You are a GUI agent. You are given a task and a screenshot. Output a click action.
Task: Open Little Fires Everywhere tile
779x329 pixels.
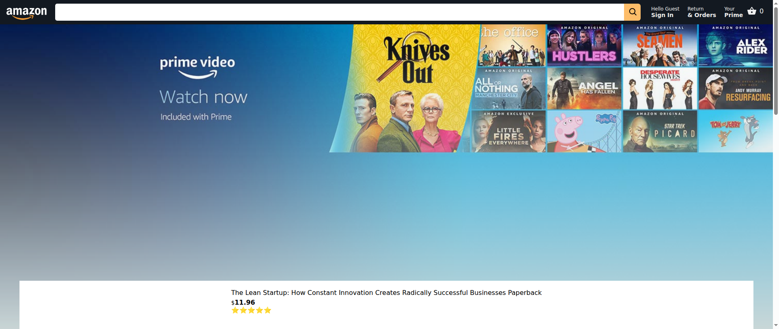(508, 131)
